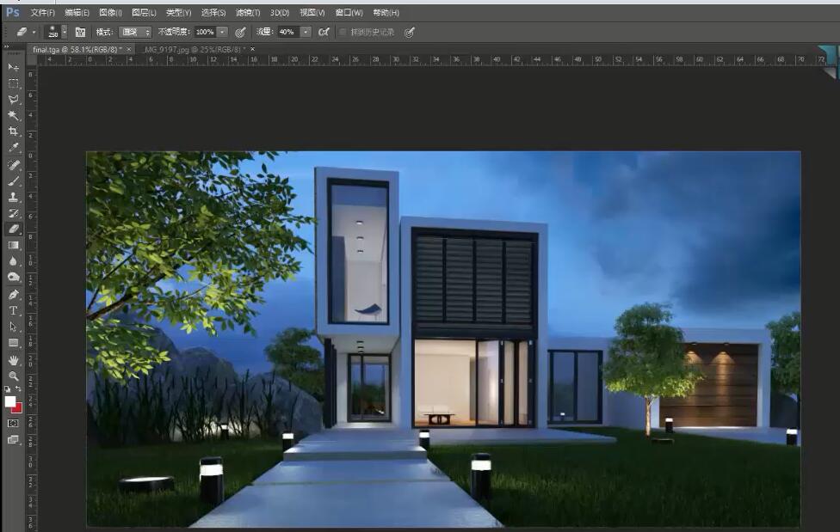840x532 pixels.
Task: Enable airbrush-style build-up
Action: (324, 32)
